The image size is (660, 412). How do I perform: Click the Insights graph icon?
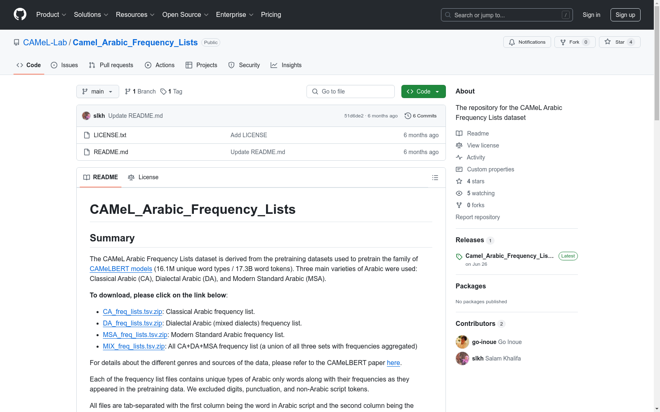pyautogui.click(x=274, y=65)
